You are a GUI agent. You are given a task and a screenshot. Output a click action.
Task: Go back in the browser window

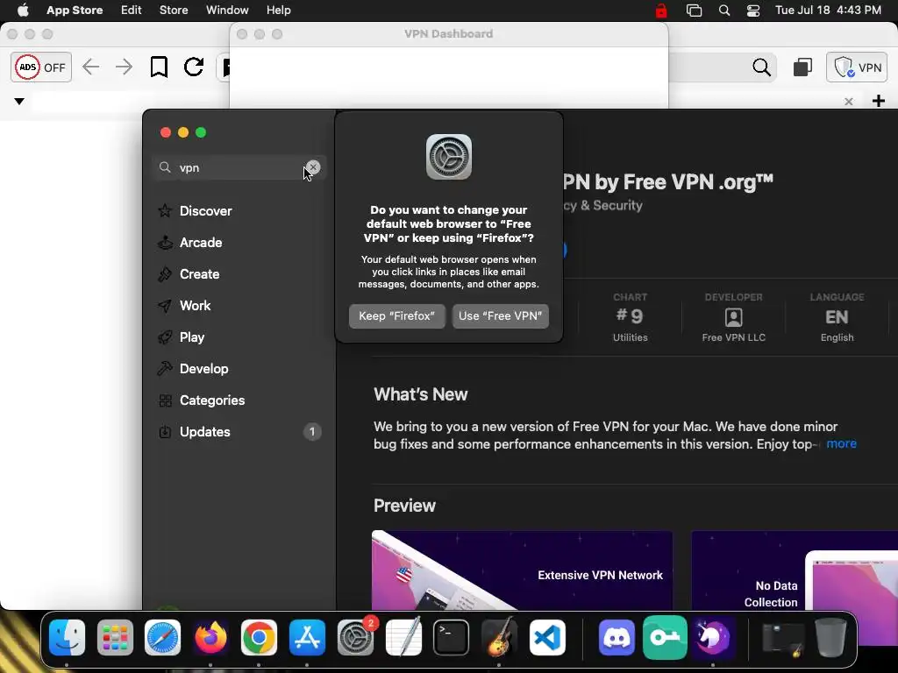(90, 67)
